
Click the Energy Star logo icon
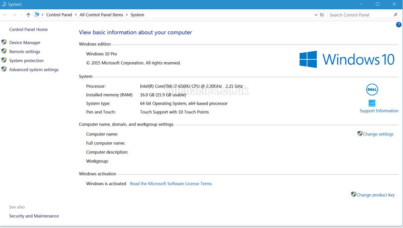click(372, 103)
